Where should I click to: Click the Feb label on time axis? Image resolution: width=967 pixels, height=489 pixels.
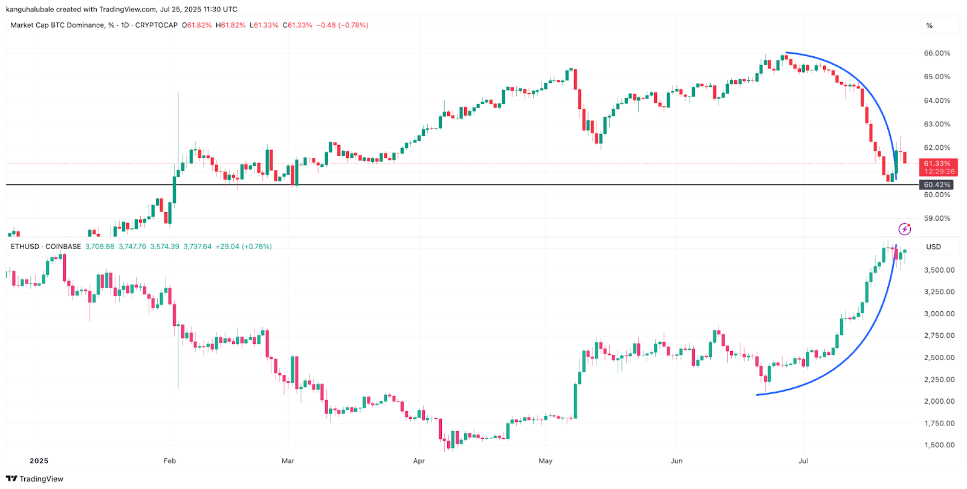[170, 461]
